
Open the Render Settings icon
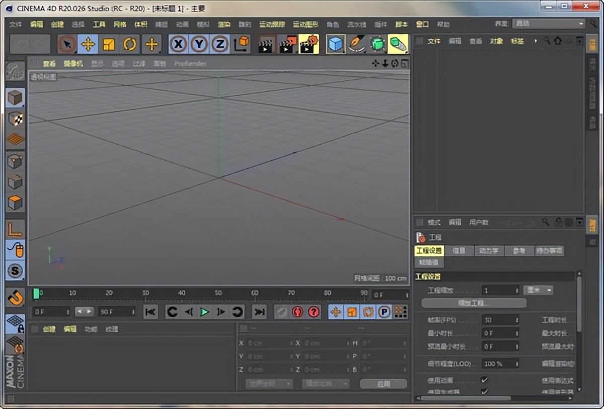(x=308, y=43)
